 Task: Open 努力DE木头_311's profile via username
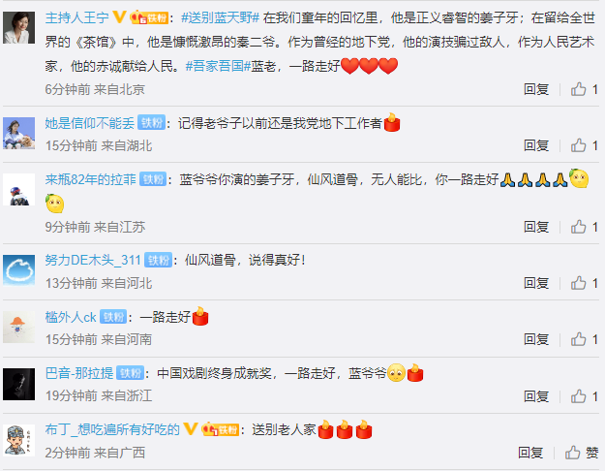(x=93, y=260)
